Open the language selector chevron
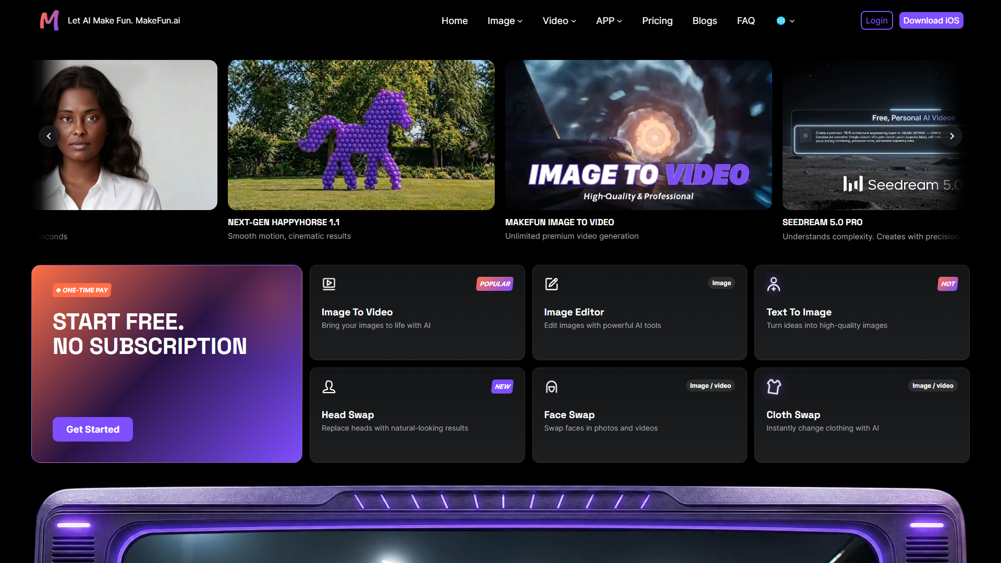 792,21
